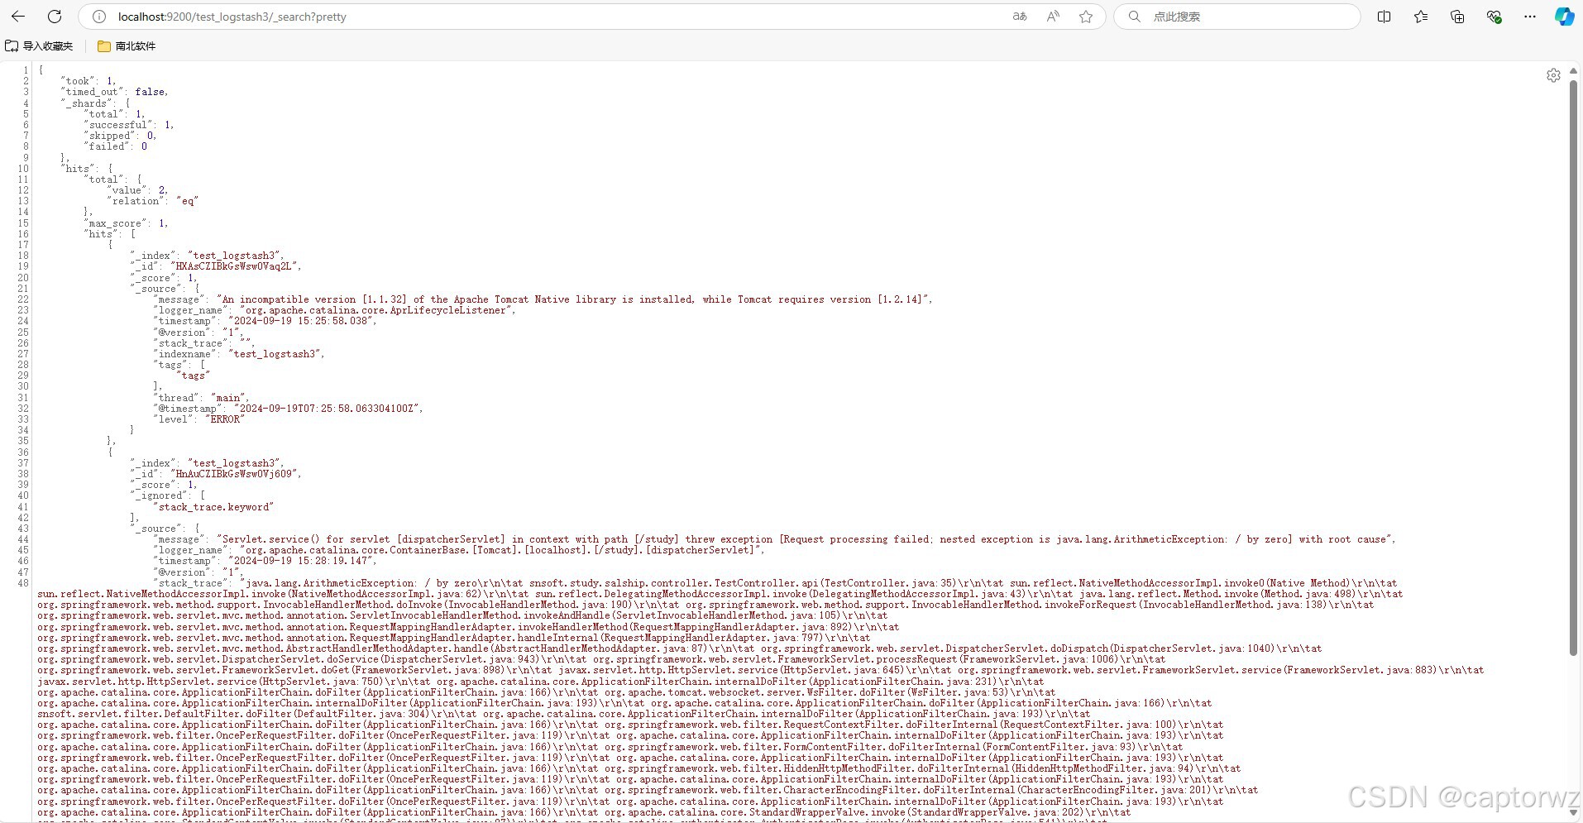The width and height of the screenshot is (1583, 823).
Task: Click the _id value HXAsCZIBkGsWsw0Vaq2L
Action: 233,266
